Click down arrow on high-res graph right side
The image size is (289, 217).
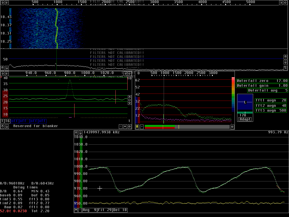130,102
